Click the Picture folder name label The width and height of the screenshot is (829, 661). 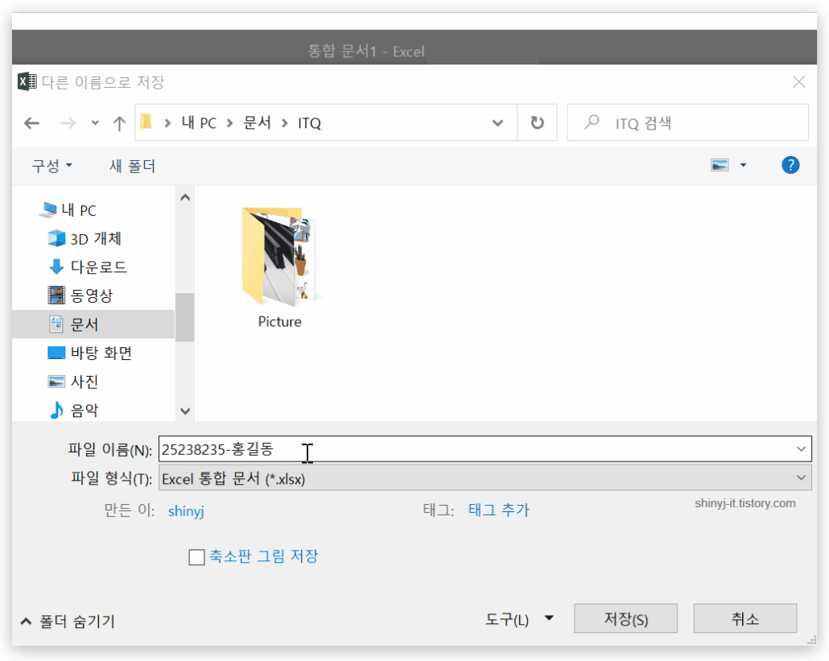click(x=279, y=321)
